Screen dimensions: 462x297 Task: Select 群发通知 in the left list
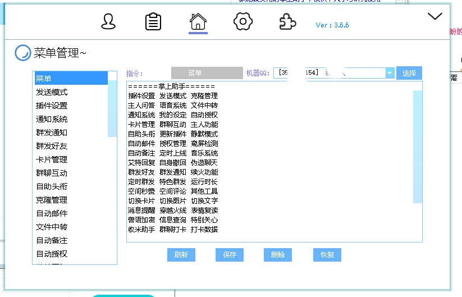click(x=71, y=132)
